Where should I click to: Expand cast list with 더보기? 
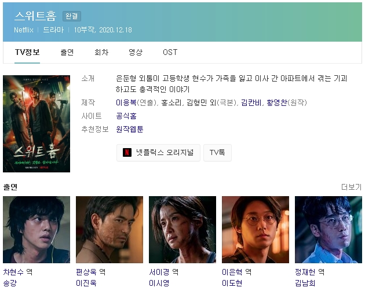click(352, 187)
